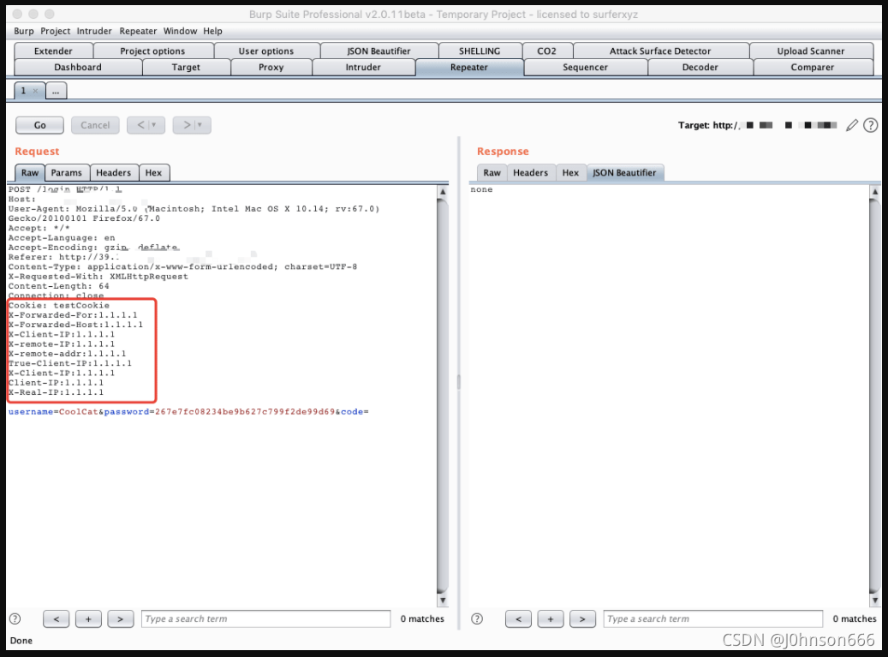Jump to previous match in request search

coord(56,618)
